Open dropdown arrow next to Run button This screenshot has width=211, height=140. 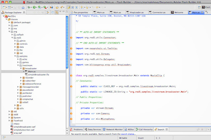[37, 7]
